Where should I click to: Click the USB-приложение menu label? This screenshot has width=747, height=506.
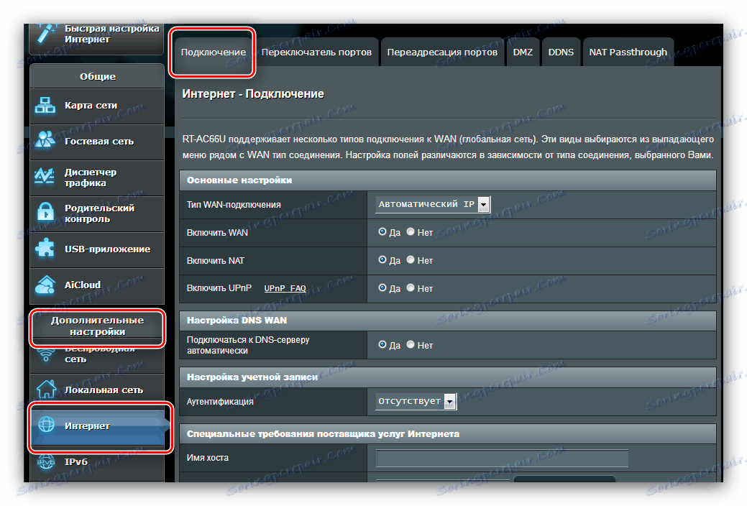(108, 249)
